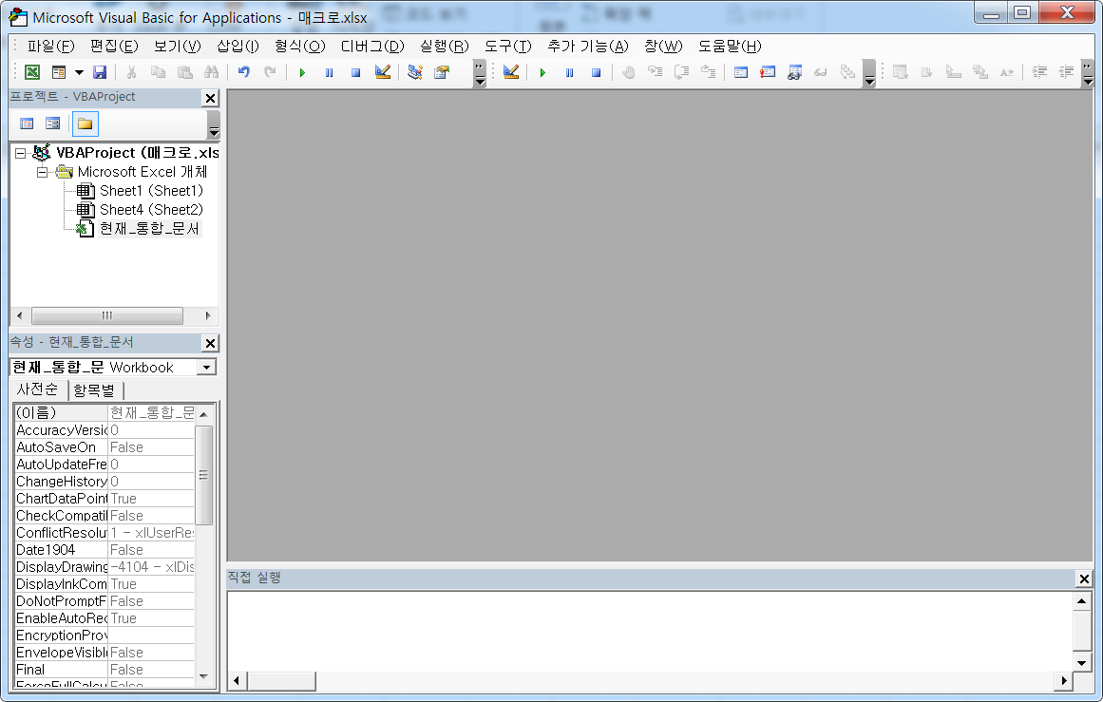This screenshot has height=702, width=1103.
Task: Change Date1904 property from False
Action: pos(147,549)
